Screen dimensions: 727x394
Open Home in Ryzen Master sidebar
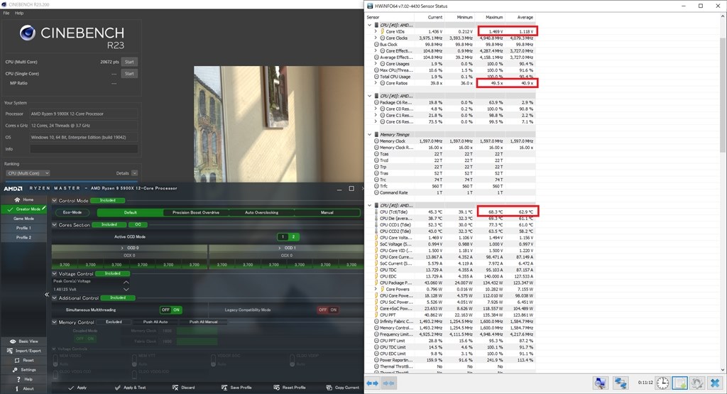click(23, 199)
